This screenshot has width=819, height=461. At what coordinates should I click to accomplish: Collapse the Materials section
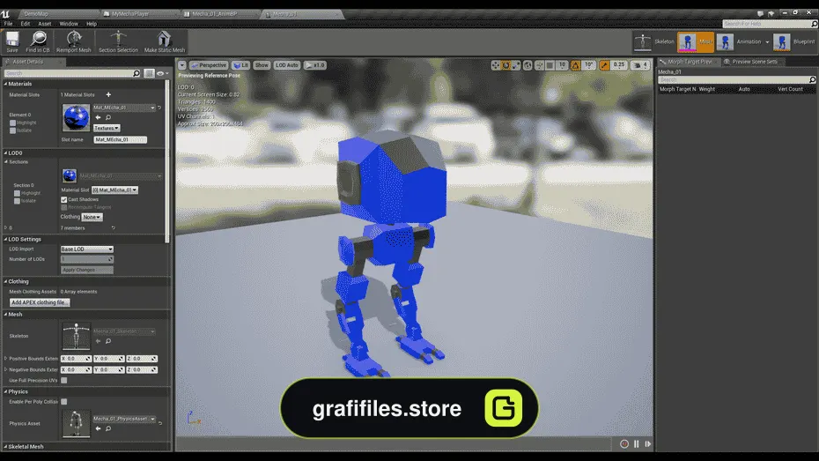point(6,84)
